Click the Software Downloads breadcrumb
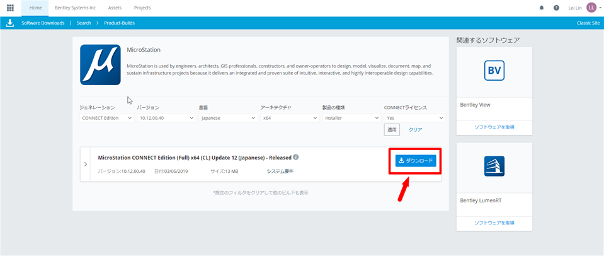Viewport: 604px width, 256px height. pos(43,23)
